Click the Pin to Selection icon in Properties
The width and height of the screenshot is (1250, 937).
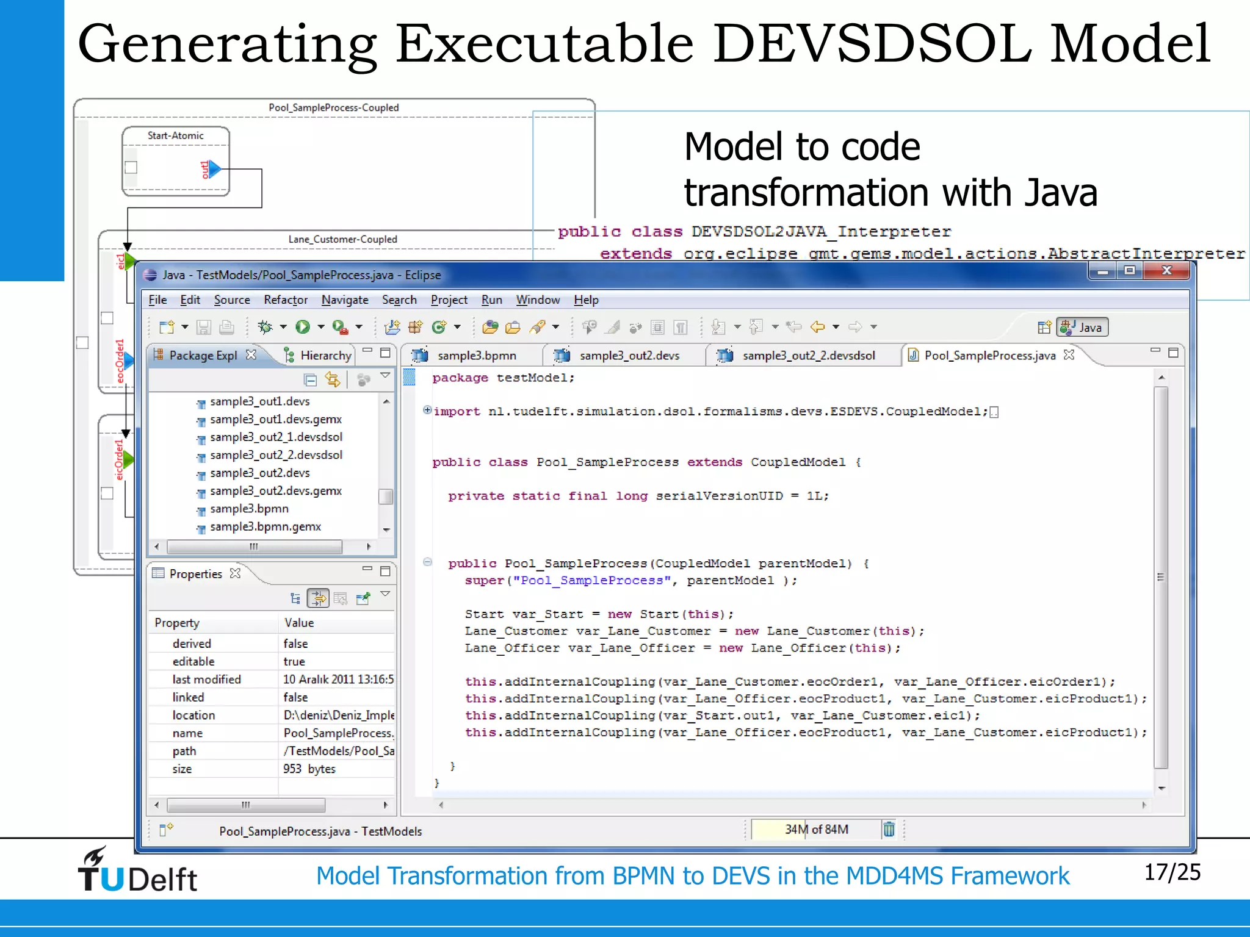(363, 598)
